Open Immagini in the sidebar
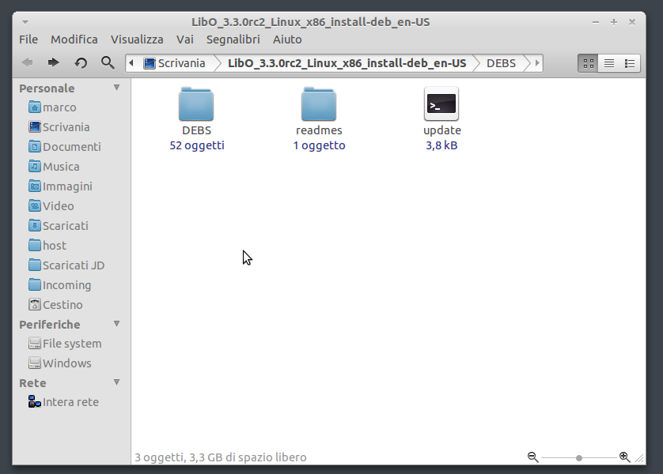 [60, 186]
